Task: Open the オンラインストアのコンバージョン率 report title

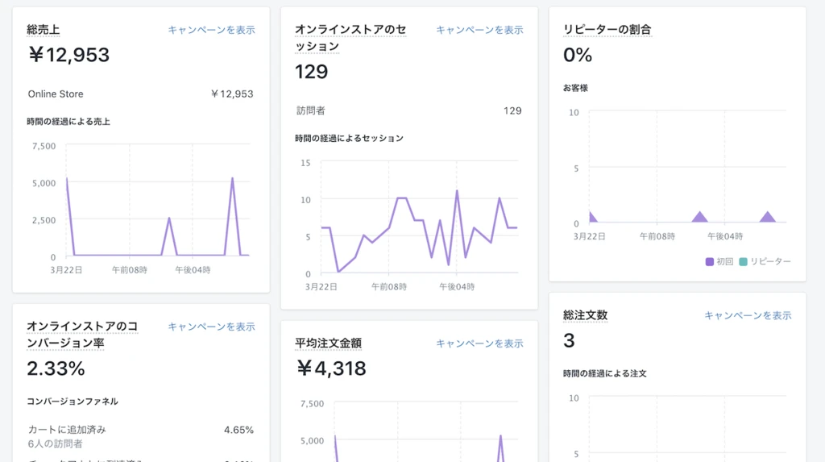Action: (83, 335)
